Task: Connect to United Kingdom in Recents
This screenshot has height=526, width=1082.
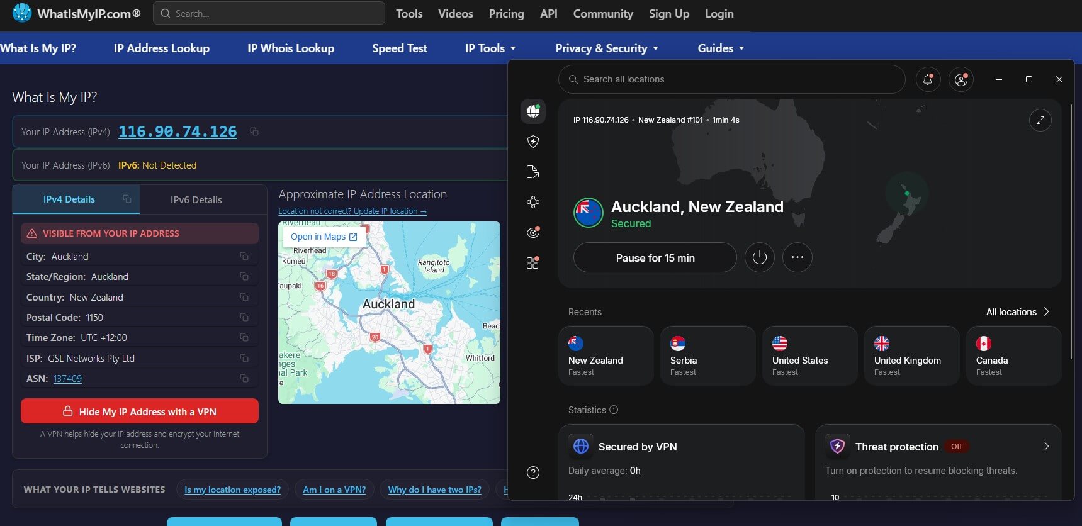Action: [x=912, y=356]
